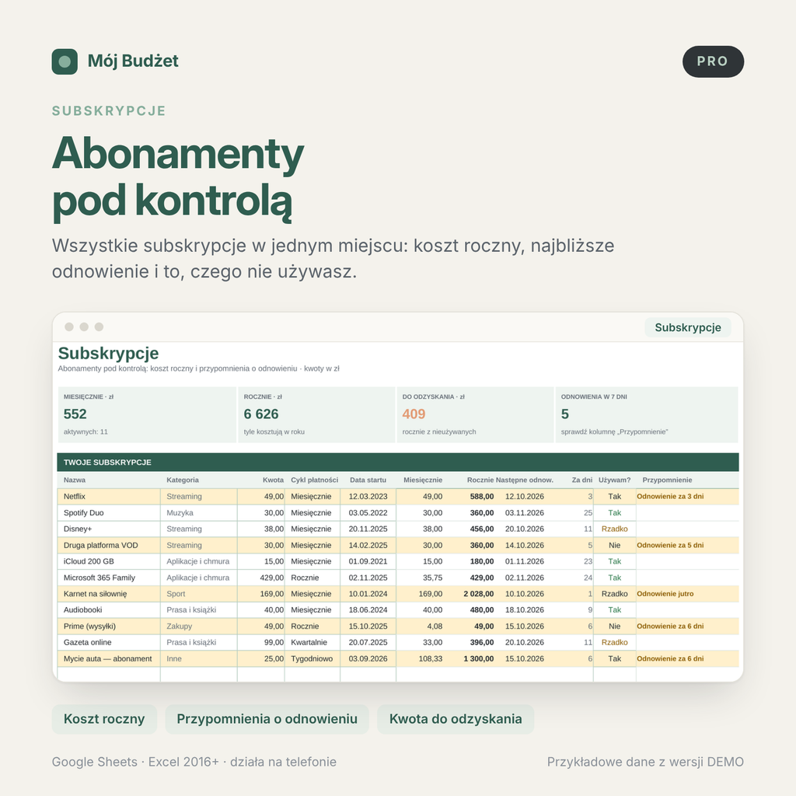
Task: Click the Następne odnow. column header
Action: click(x=525, y=480)
